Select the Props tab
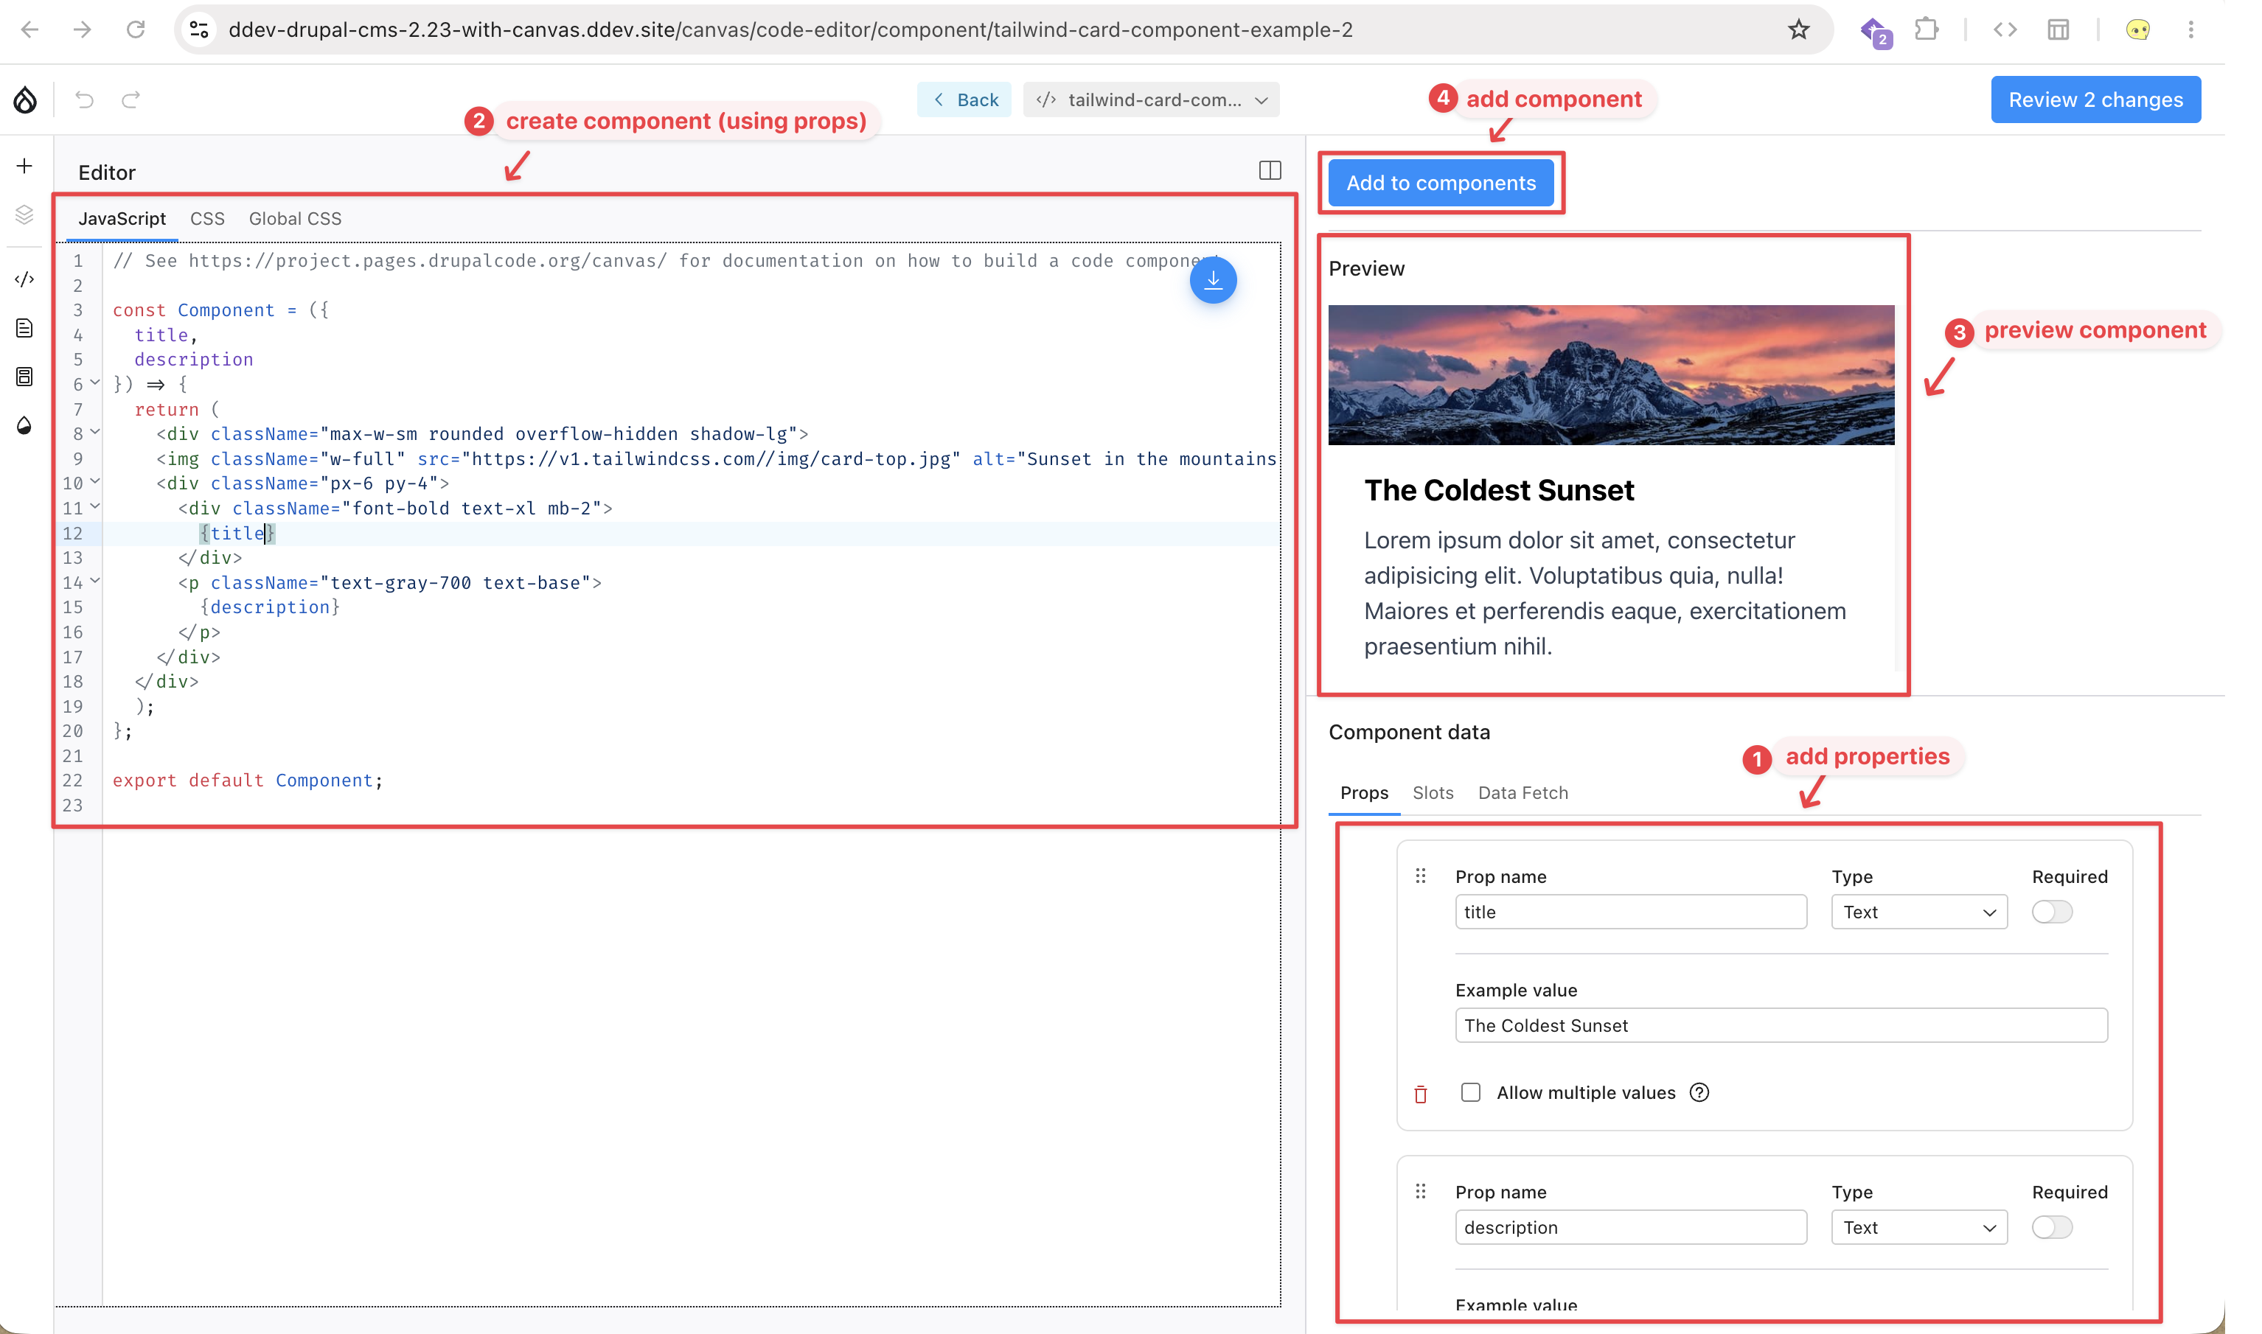Screen dimensions: 2262x1334 click(1364, 793)
